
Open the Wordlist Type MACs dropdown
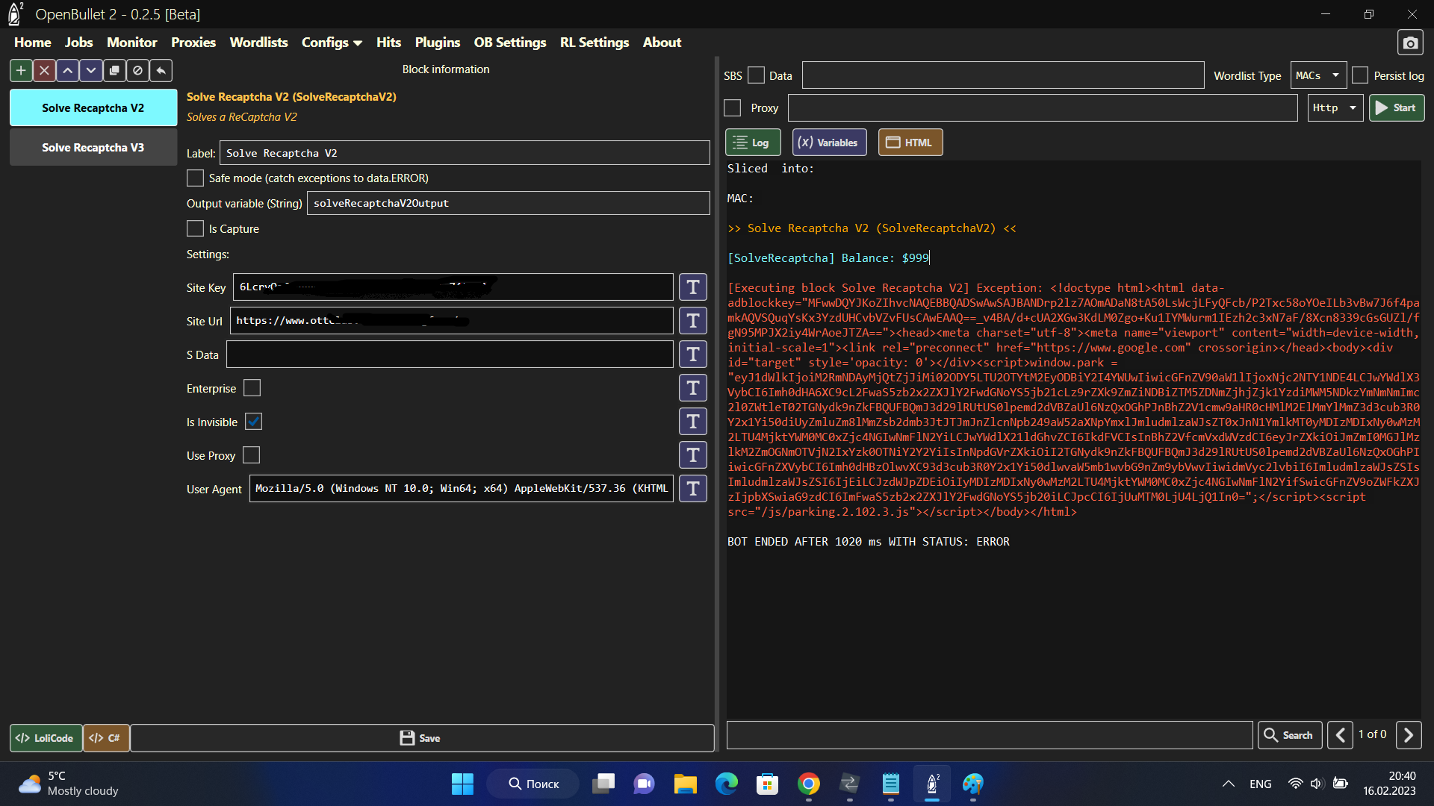1318,75
